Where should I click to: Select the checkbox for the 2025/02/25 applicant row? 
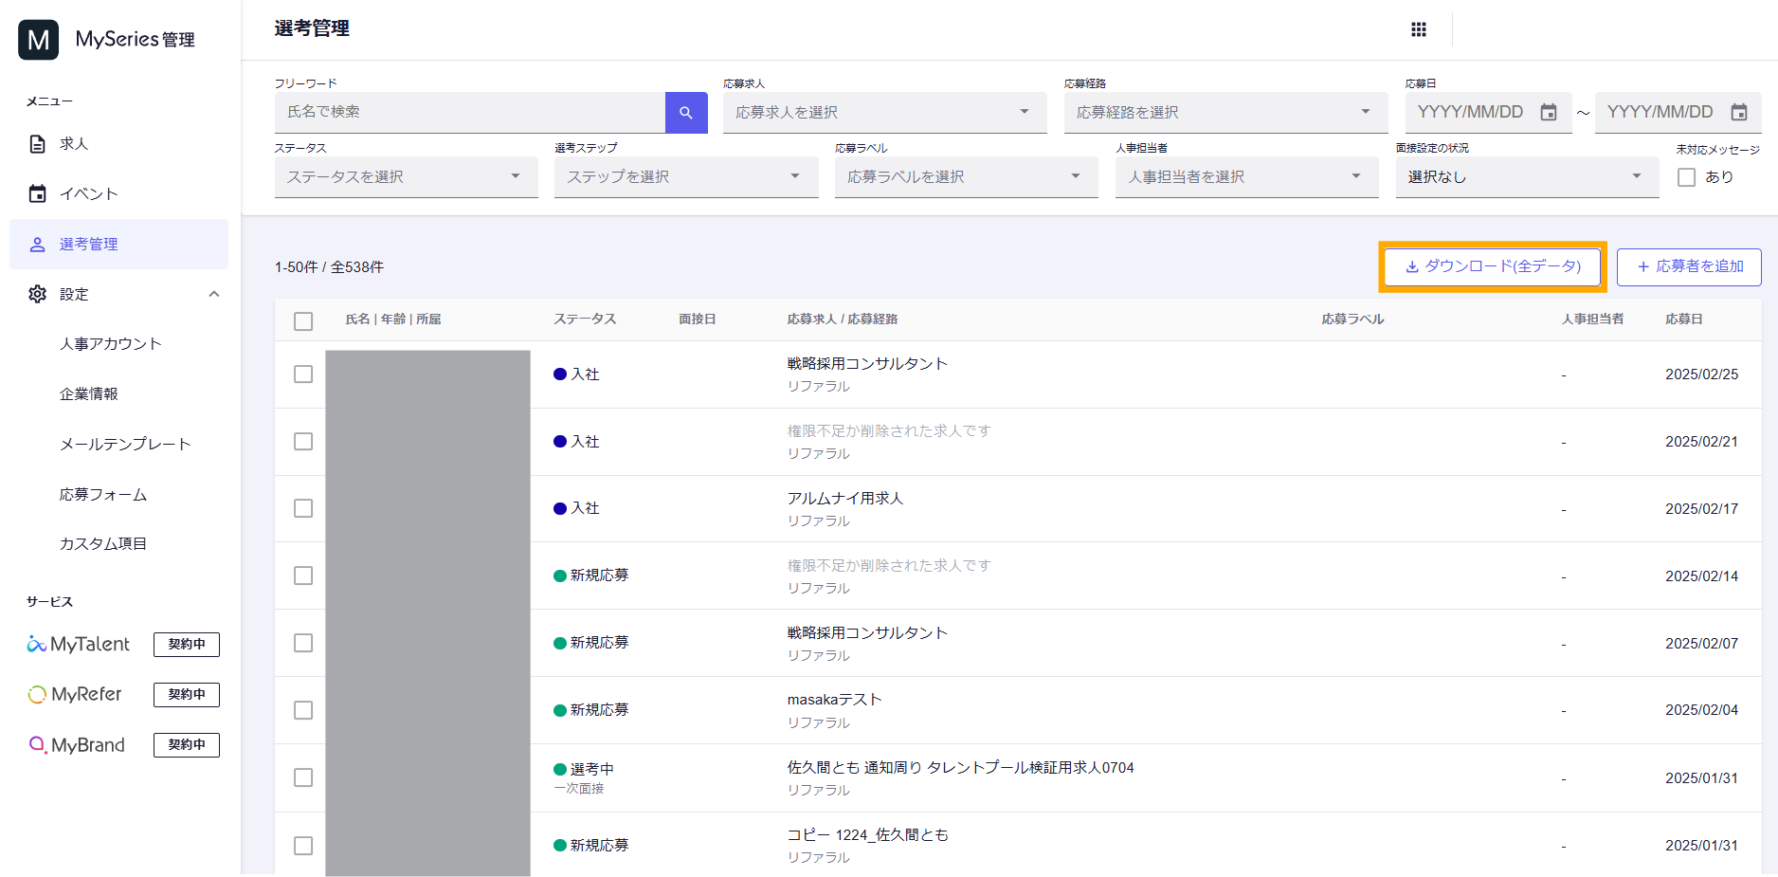[x=303, y=375]
